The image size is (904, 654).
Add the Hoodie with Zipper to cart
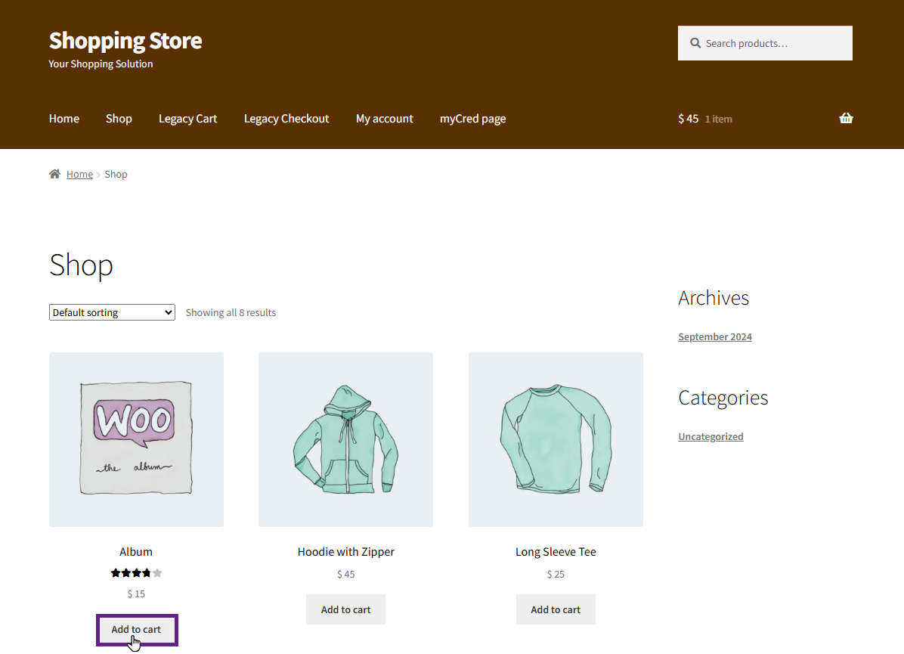coord(345,609)
